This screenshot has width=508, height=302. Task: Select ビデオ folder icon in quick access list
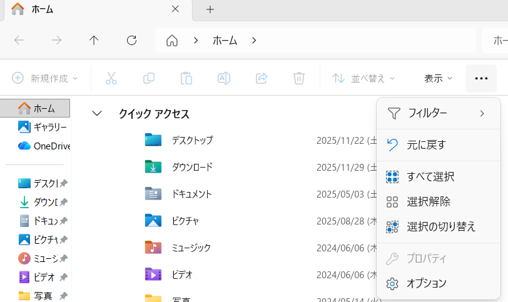(153, 274)
